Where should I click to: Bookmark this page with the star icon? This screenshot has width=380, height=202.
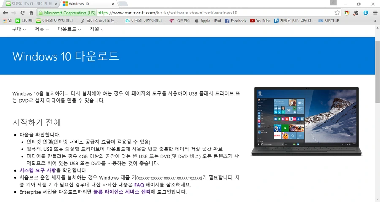pos(337,13)
